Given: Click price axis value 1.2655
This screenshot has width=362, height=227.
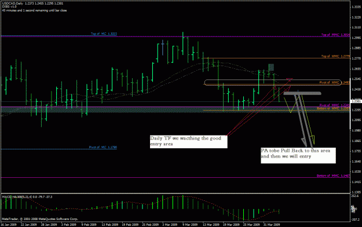Looking at the screenshot, I should (356, 69).
